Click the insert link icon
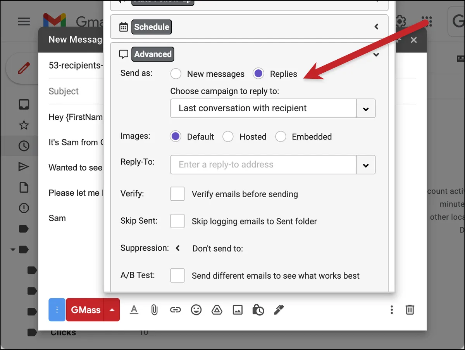This screenshot has width=465, height=350. (x=175, y=310)
